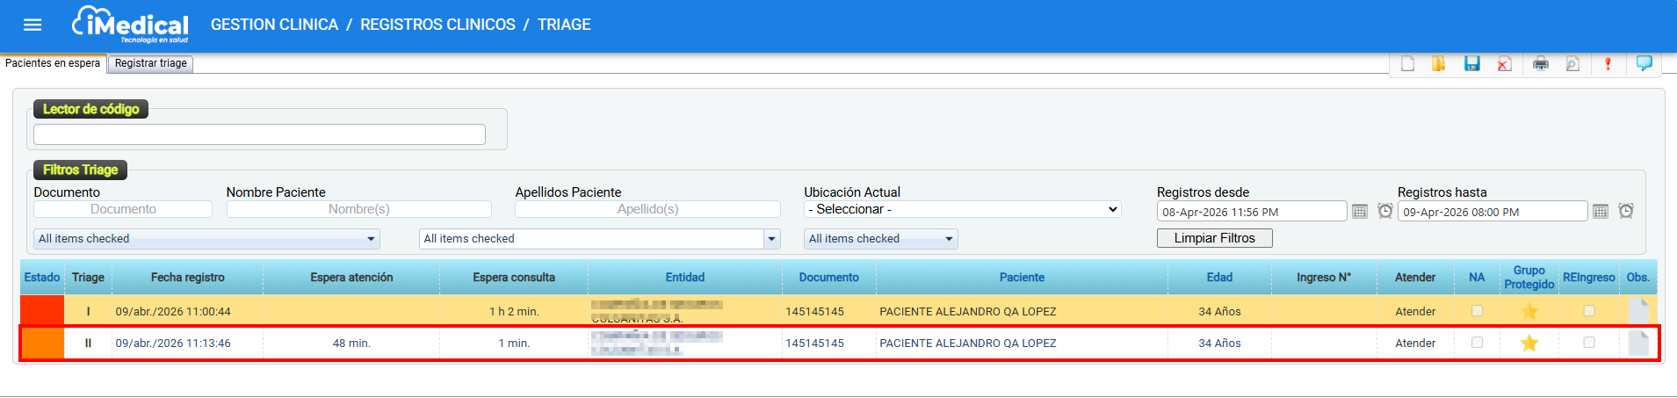Open the third 'All items checked' dropdown
Image resolution: width=1677 pixels, height=398 pixels.
(x=880, y=239)
